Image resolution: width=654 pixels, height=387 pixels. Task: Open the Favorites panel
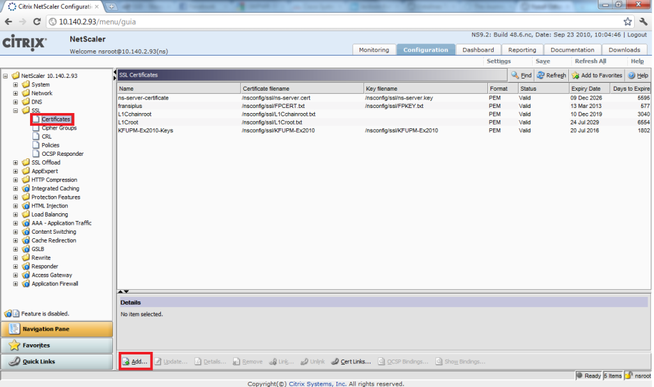pos(57,345)
